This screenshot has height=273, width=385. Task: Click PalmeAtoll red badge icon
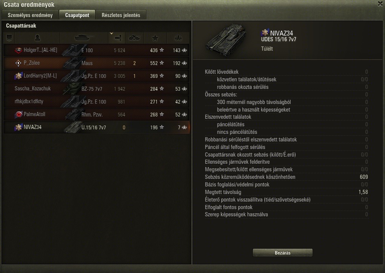18,114
